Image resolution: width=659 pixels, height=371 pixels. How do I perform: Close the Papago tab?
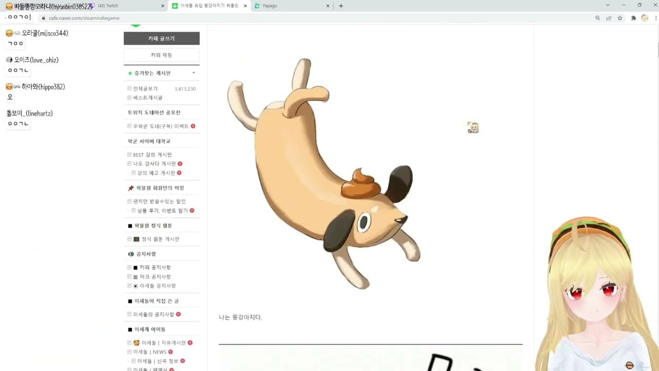pyautogui.click(x=328, y=6)
